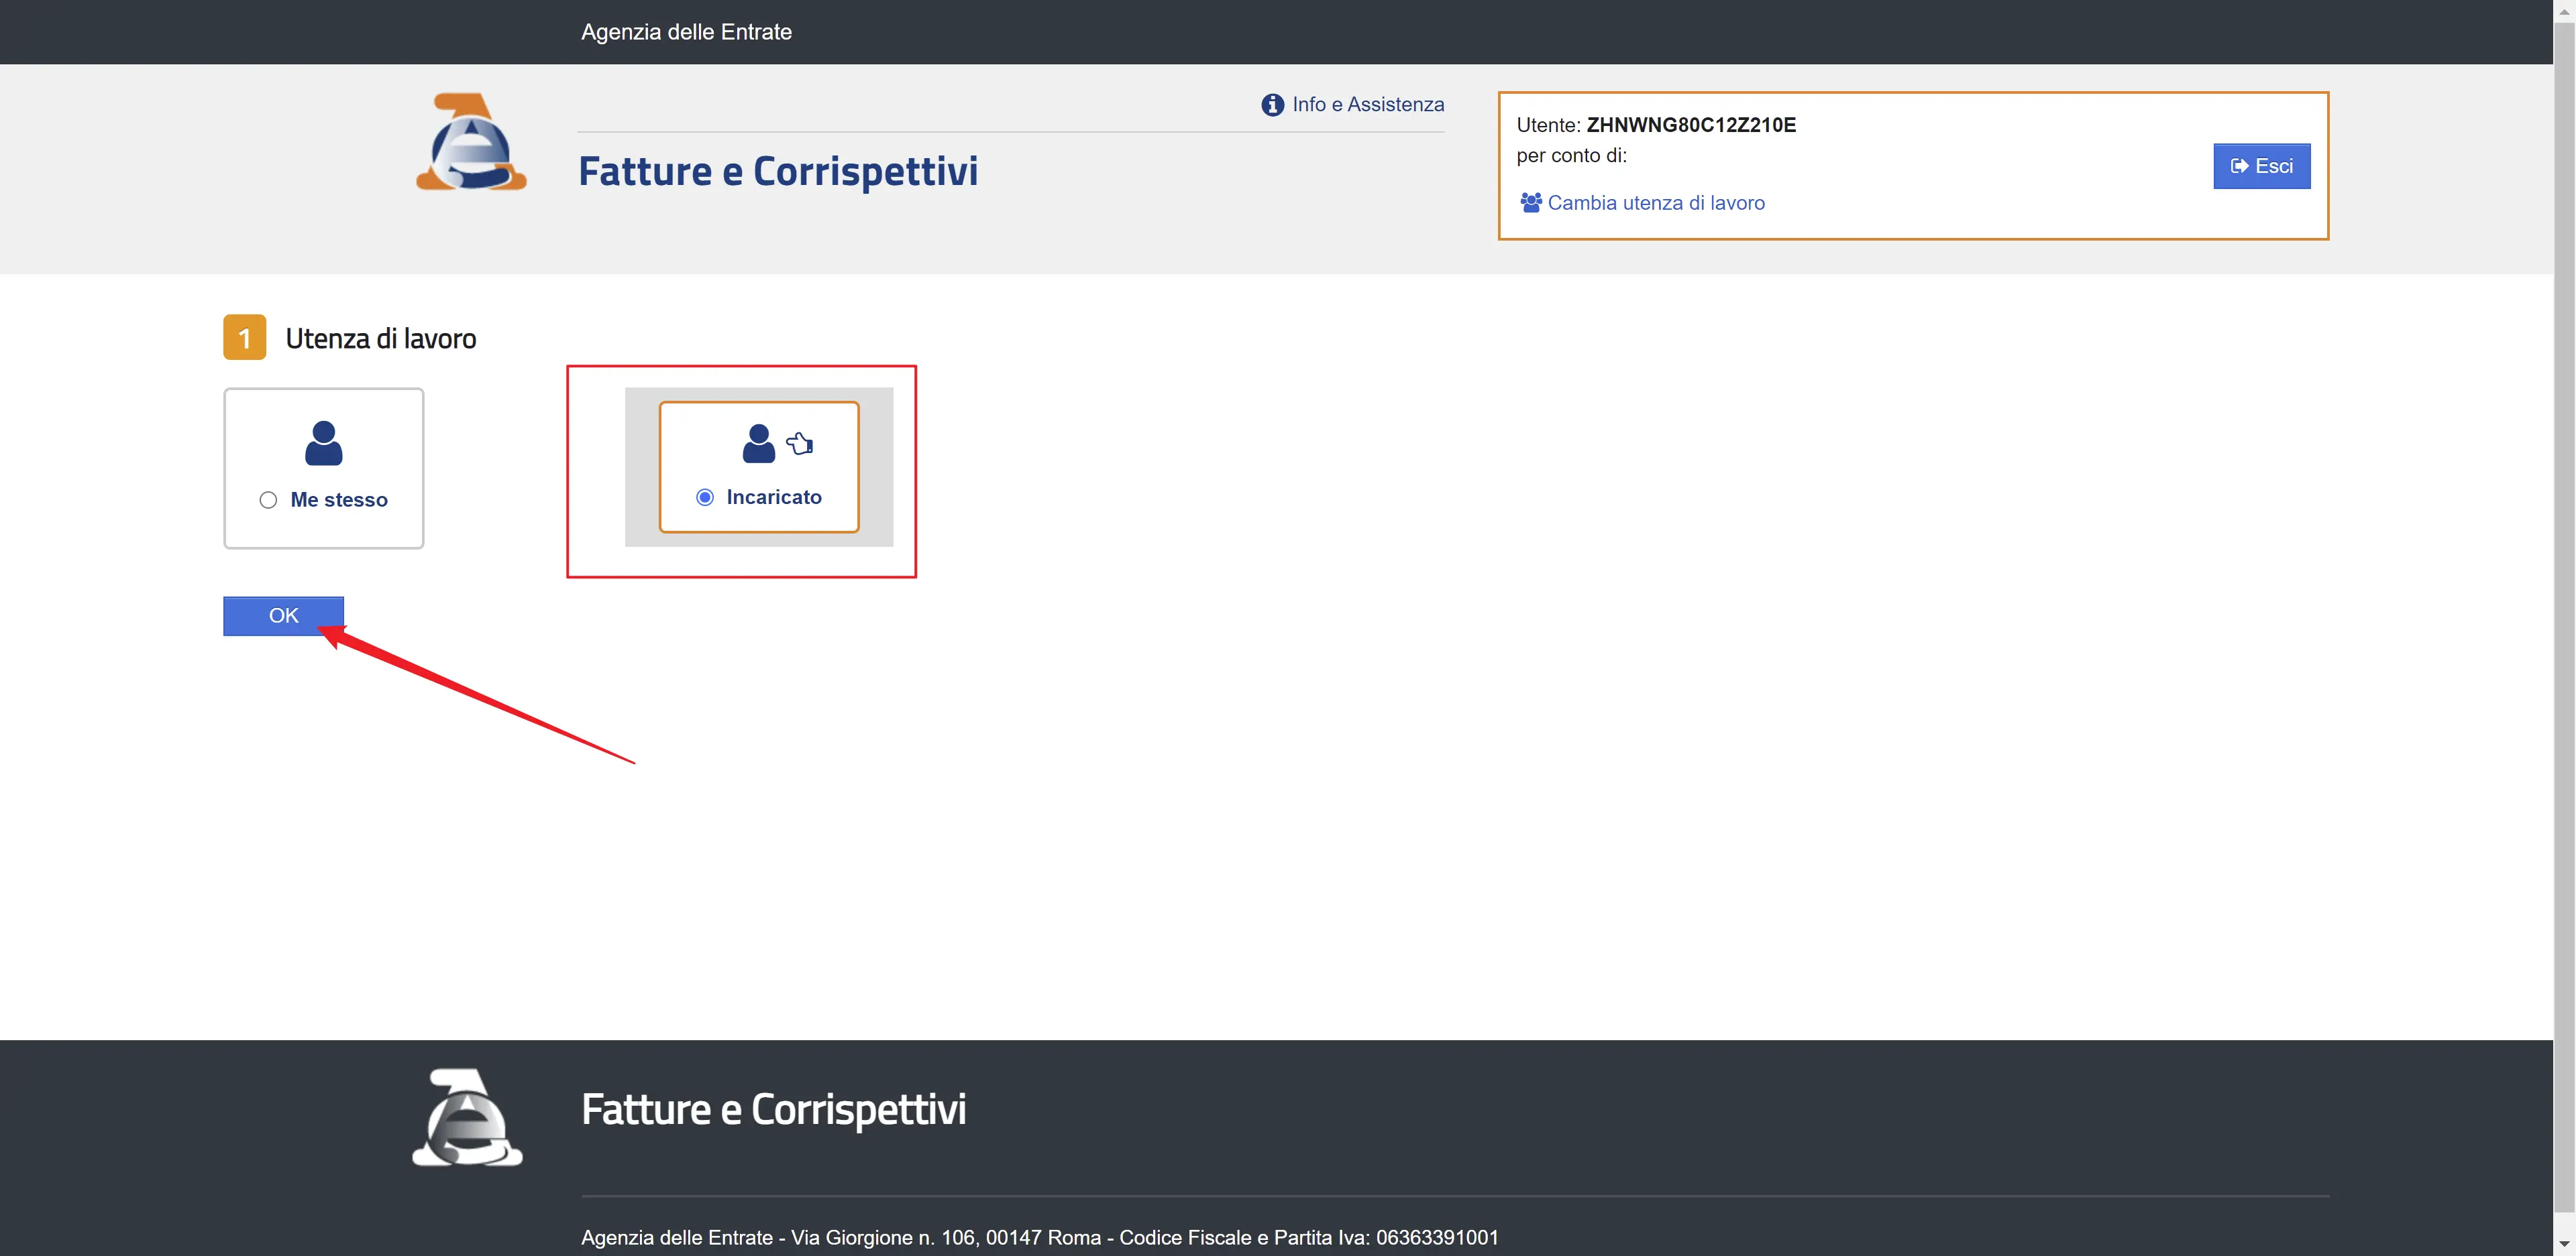Click Cambia utenza di lavoro link

(1655, 203)
